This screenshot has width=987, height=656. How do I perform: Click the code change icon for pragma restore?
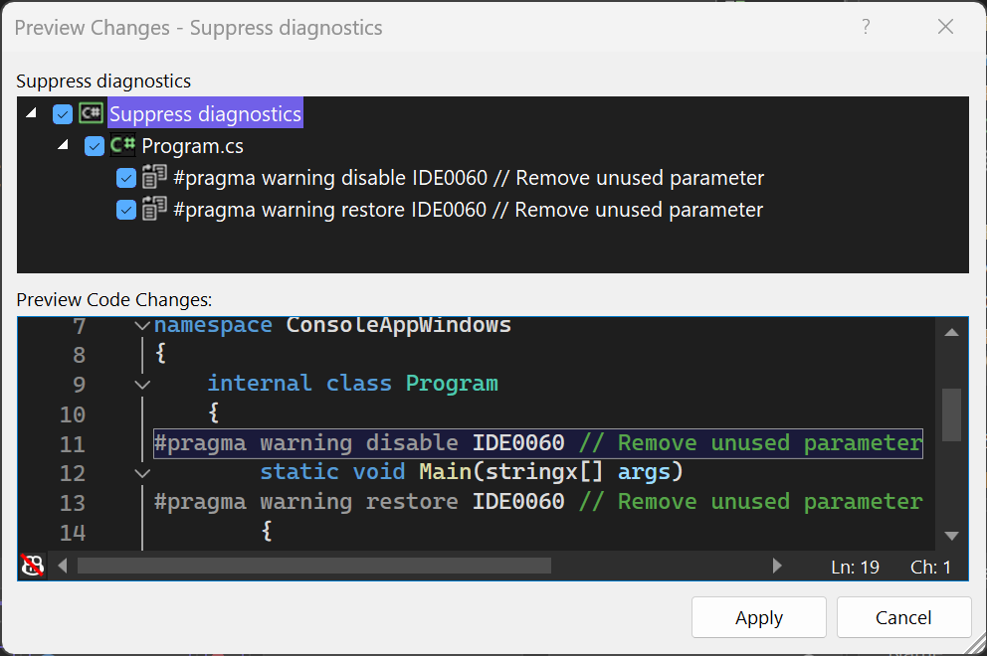coord(154,209)
